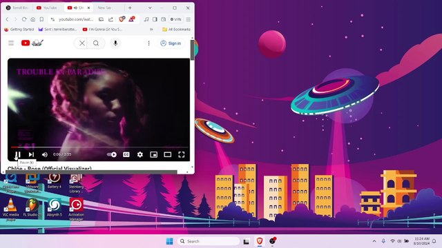The height and width of the screenshot is (248, 442).
Task: Open a new browser tab with plus
Action: (x=130, y=8)
